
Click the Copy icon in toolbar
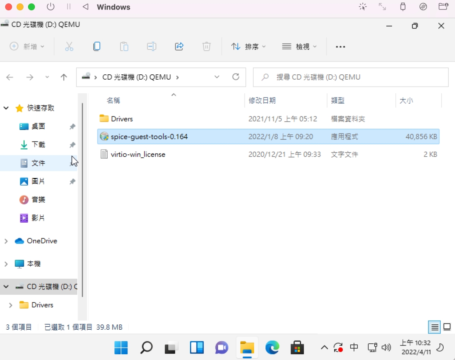pos(97,46)
